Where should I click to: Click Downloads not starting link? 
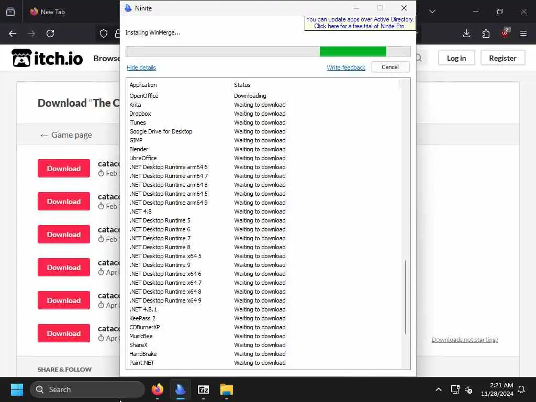(465, 339)
